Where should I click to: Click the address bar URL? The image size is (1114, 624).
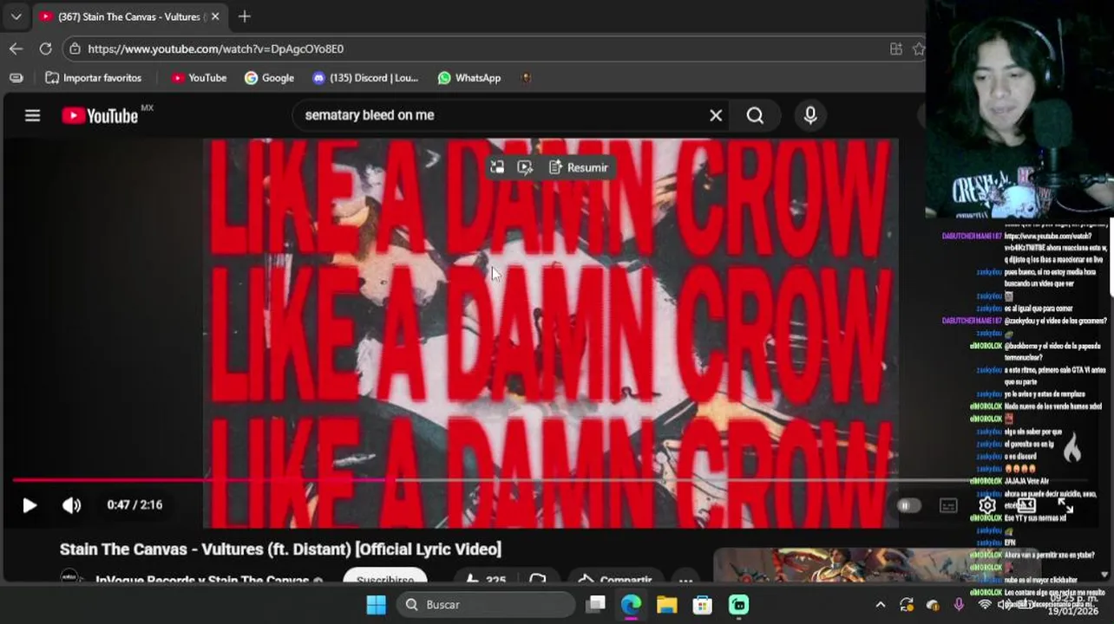pyautogui.click(x=215, y=49)
